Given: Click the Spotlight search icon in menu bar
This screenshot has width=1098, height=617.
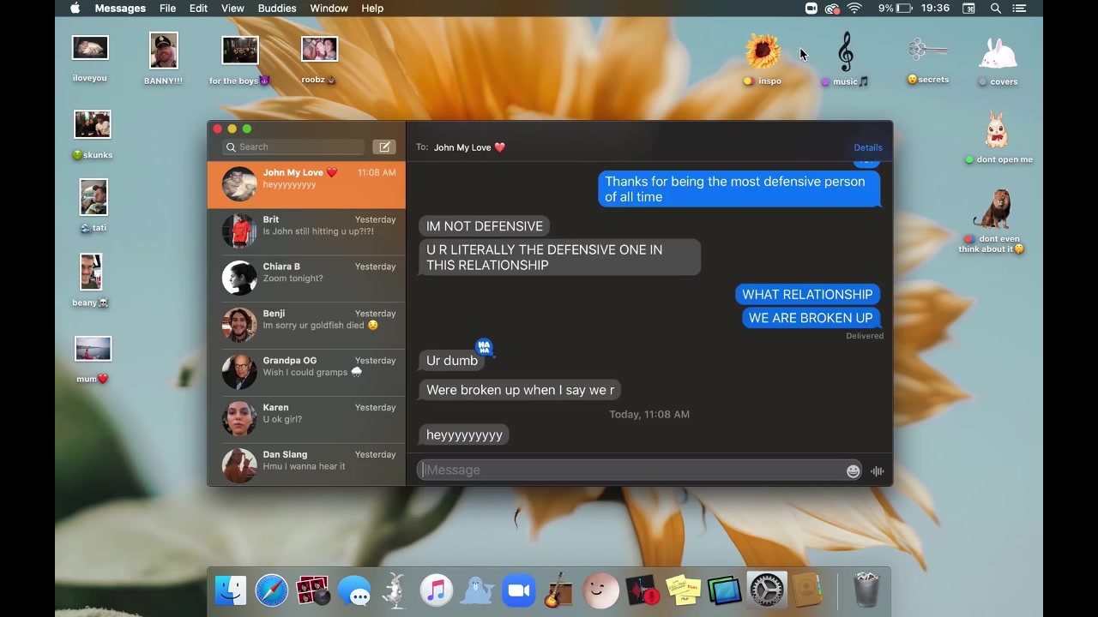Looking at the screenshot, I should pos(996,9).
